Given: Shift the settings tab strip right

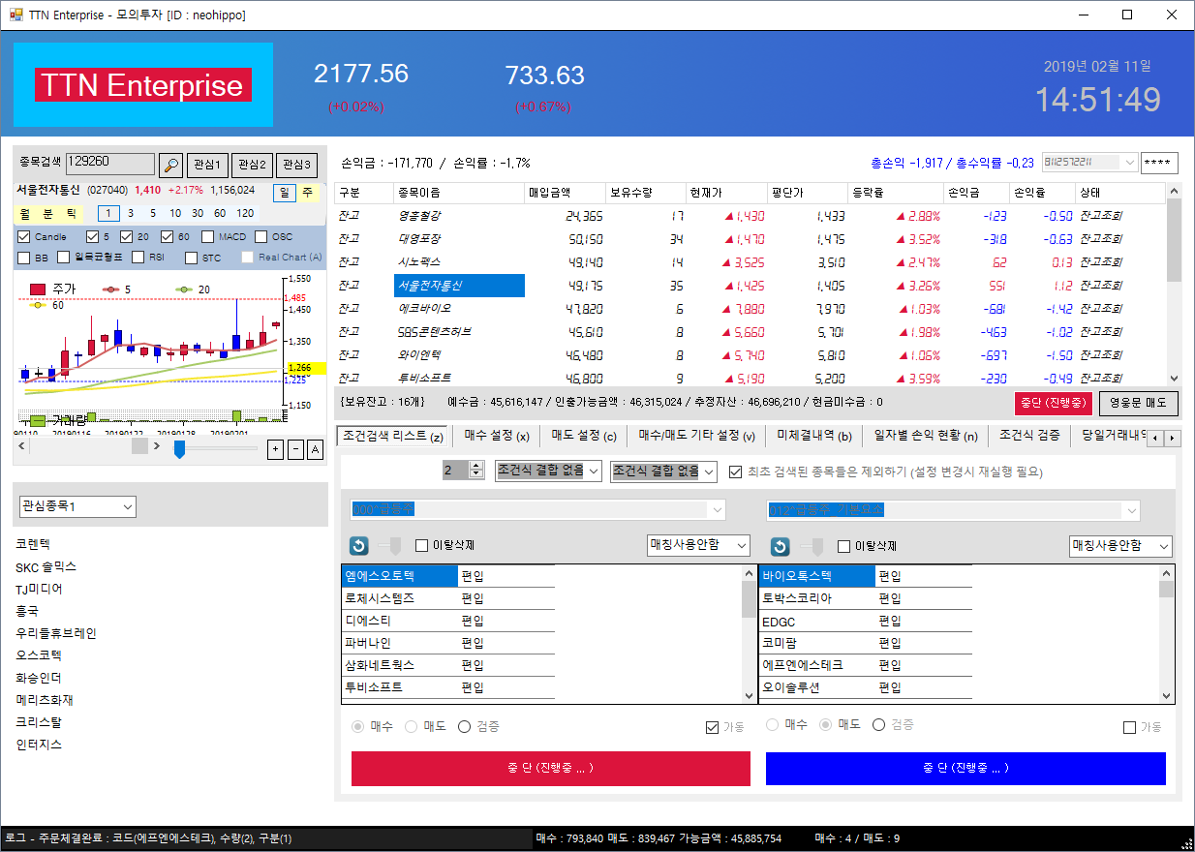Looking at the screenshot, I should [x=1173, y=439].
